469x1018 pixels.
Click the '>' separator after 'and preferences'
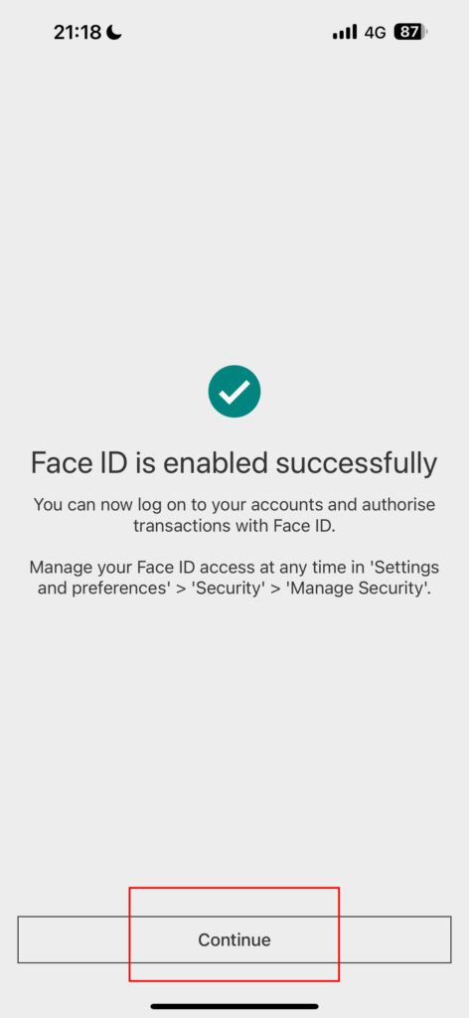coord(182,591)
